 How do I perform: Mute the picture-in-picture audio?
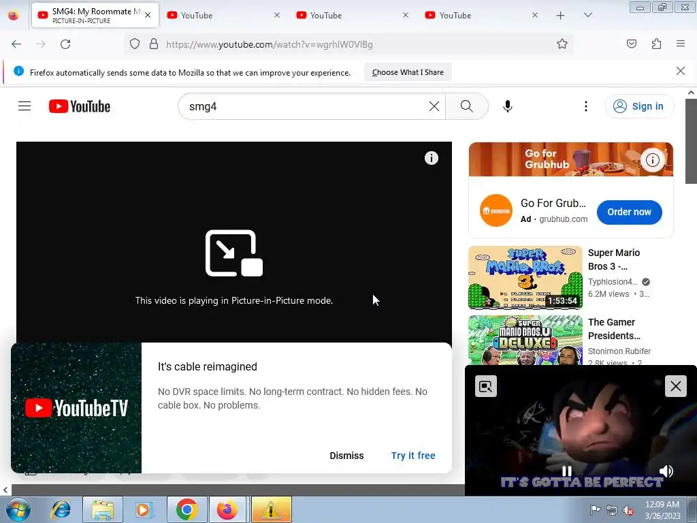pos(666,471)
